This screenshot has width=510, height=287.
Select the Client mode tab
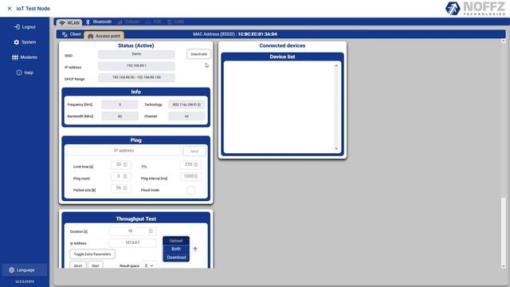(x=71, y=34)
